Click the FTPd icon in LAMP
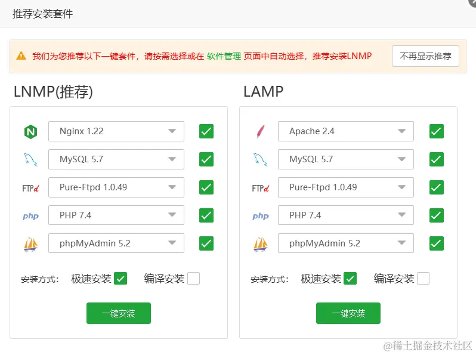The height and width of the screenshot is (355, 476). click(261, 189)
